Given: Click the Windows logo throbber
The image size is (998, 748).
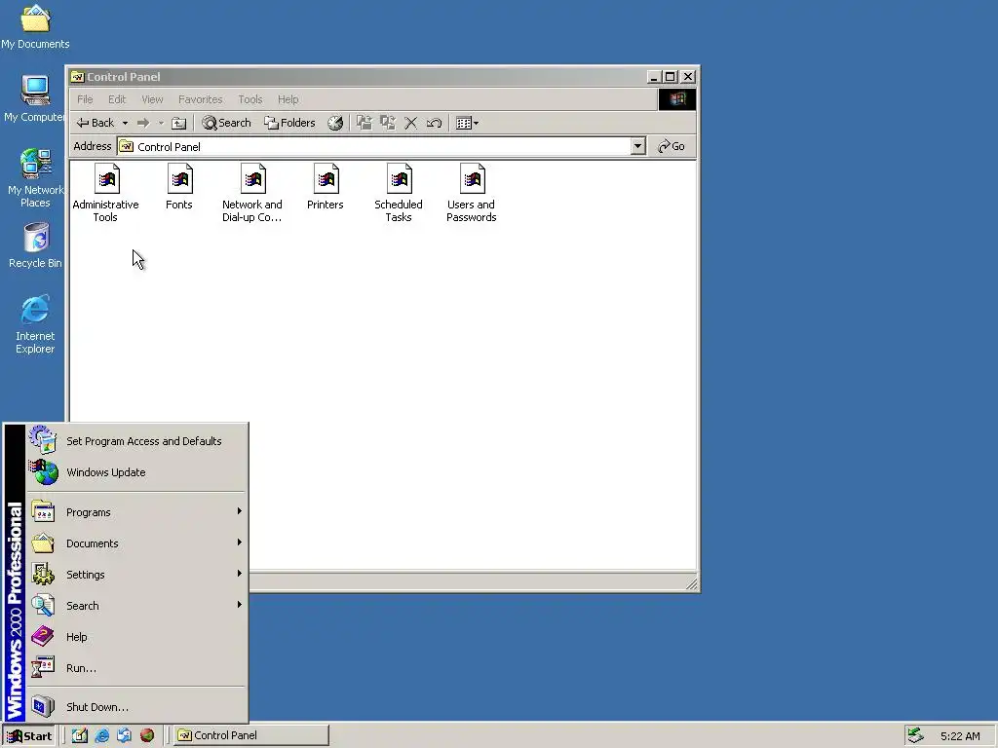Looking at the screenshot, I should point(676,99).
